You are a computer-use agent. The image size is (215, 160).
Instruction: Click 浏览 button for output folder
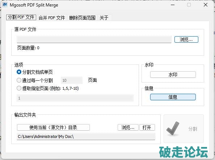pos(128,127)
